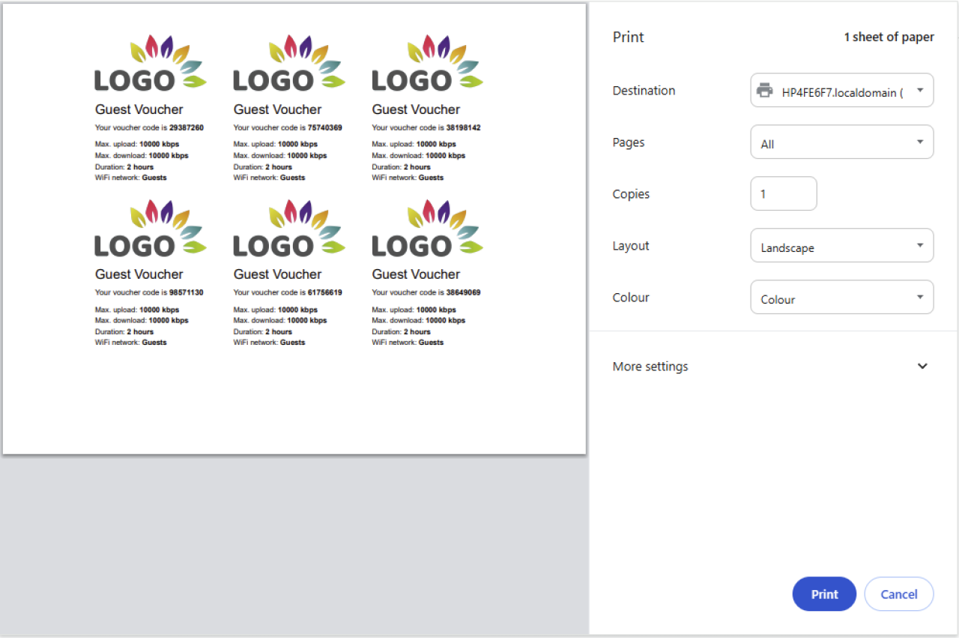Click the printer icon in the Destination field

click(x=764, y=91)
